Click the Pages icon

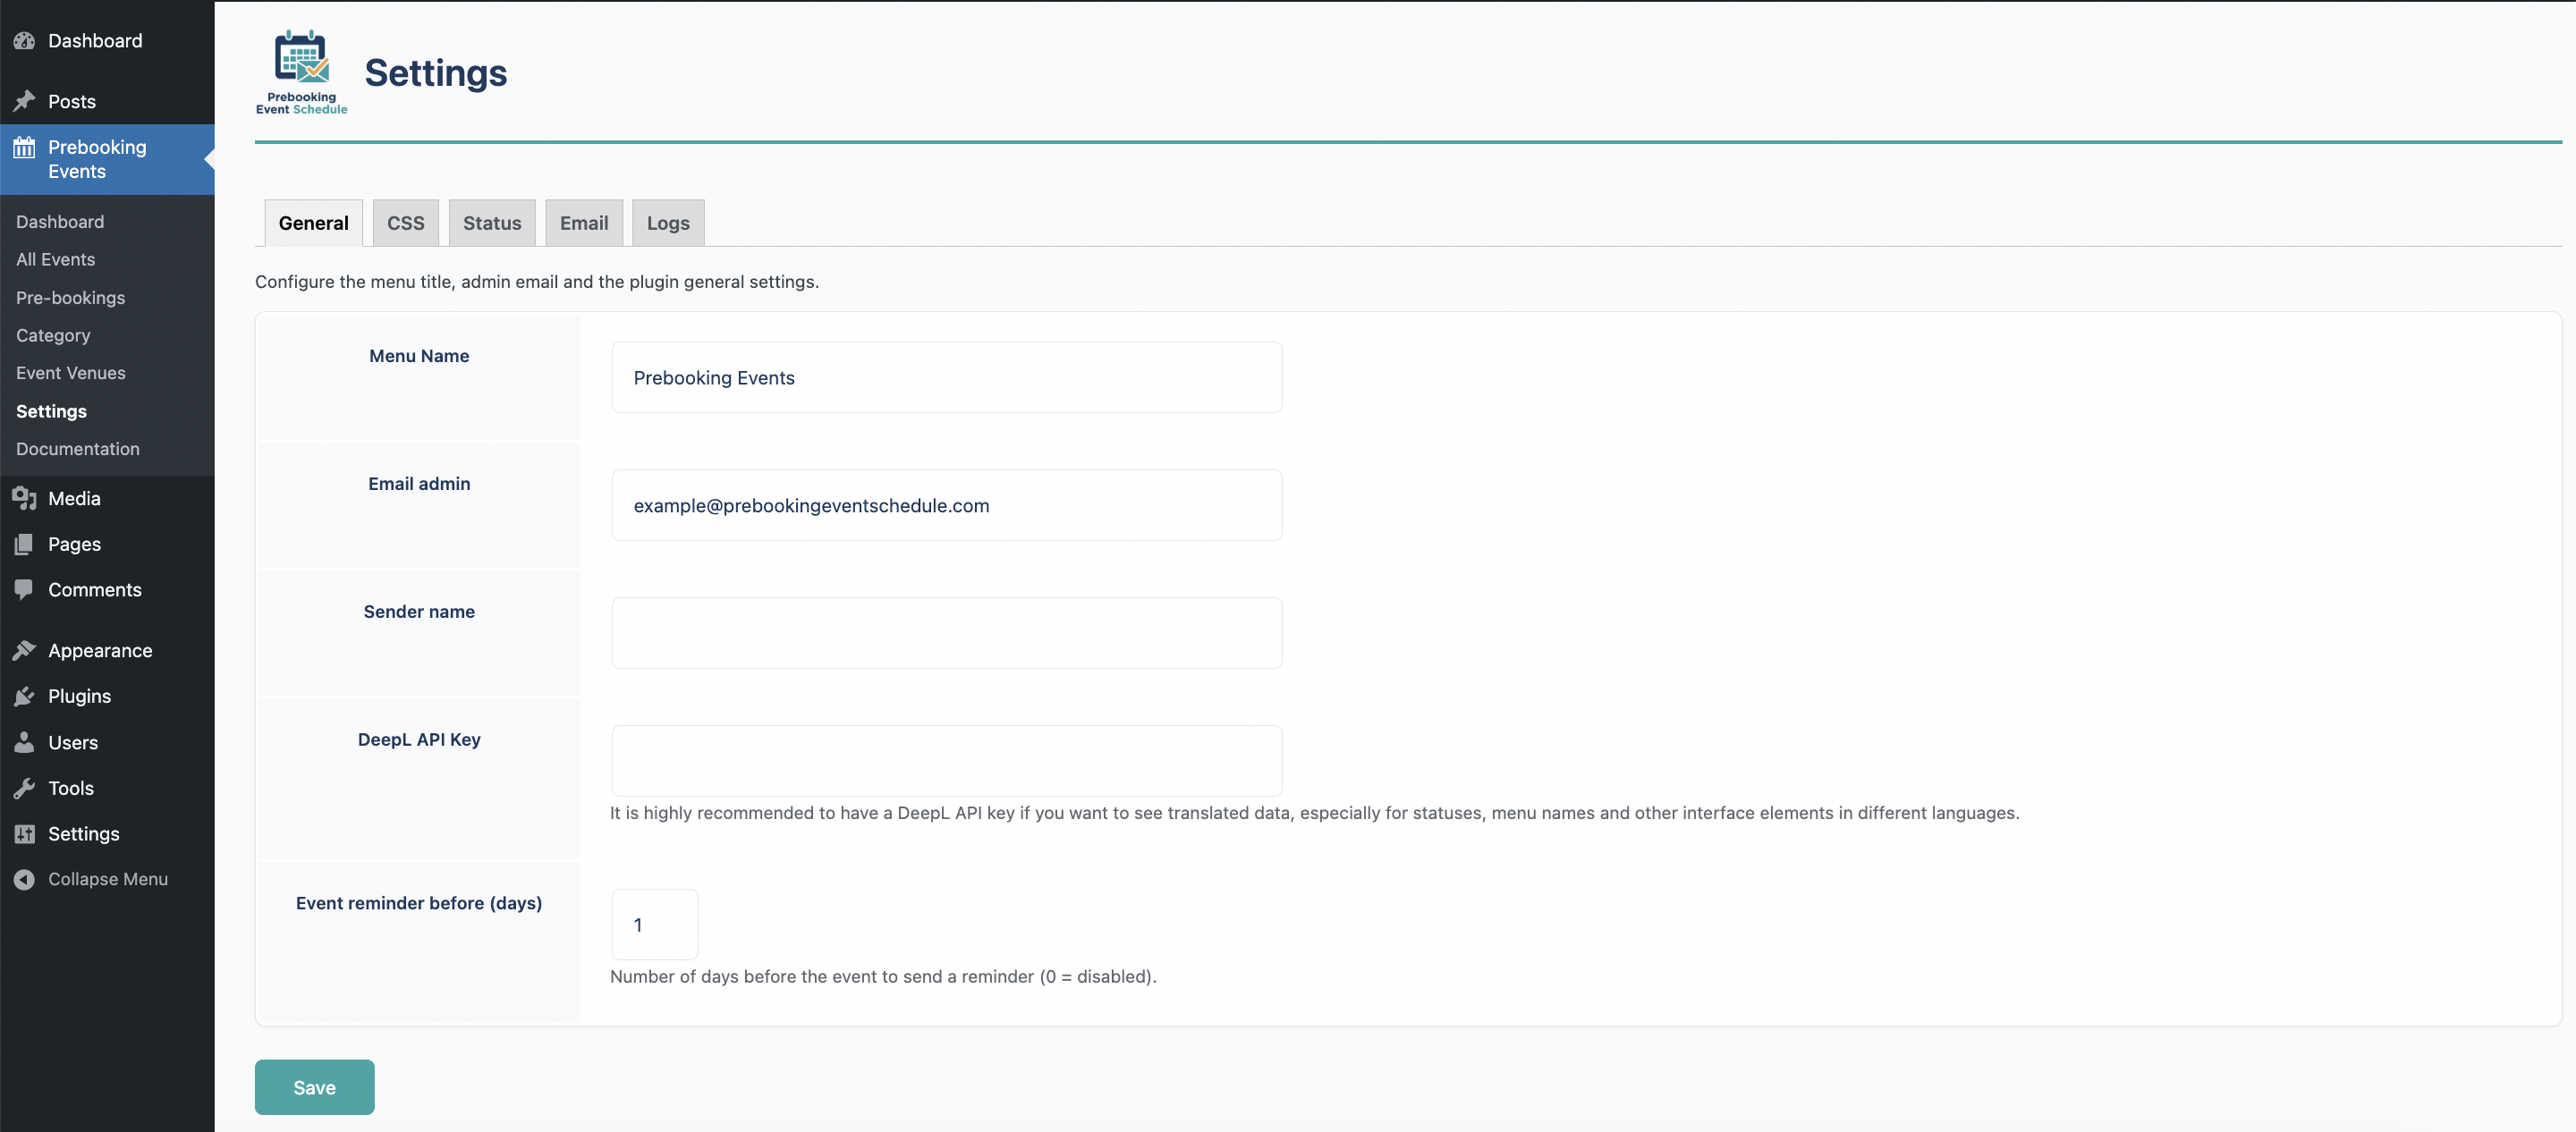pyautogui.click(x=25, y=544)
